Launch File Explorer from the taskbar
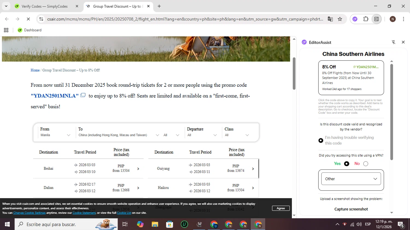The height and width of the screenshot is (230, 410). coord(155,224)
